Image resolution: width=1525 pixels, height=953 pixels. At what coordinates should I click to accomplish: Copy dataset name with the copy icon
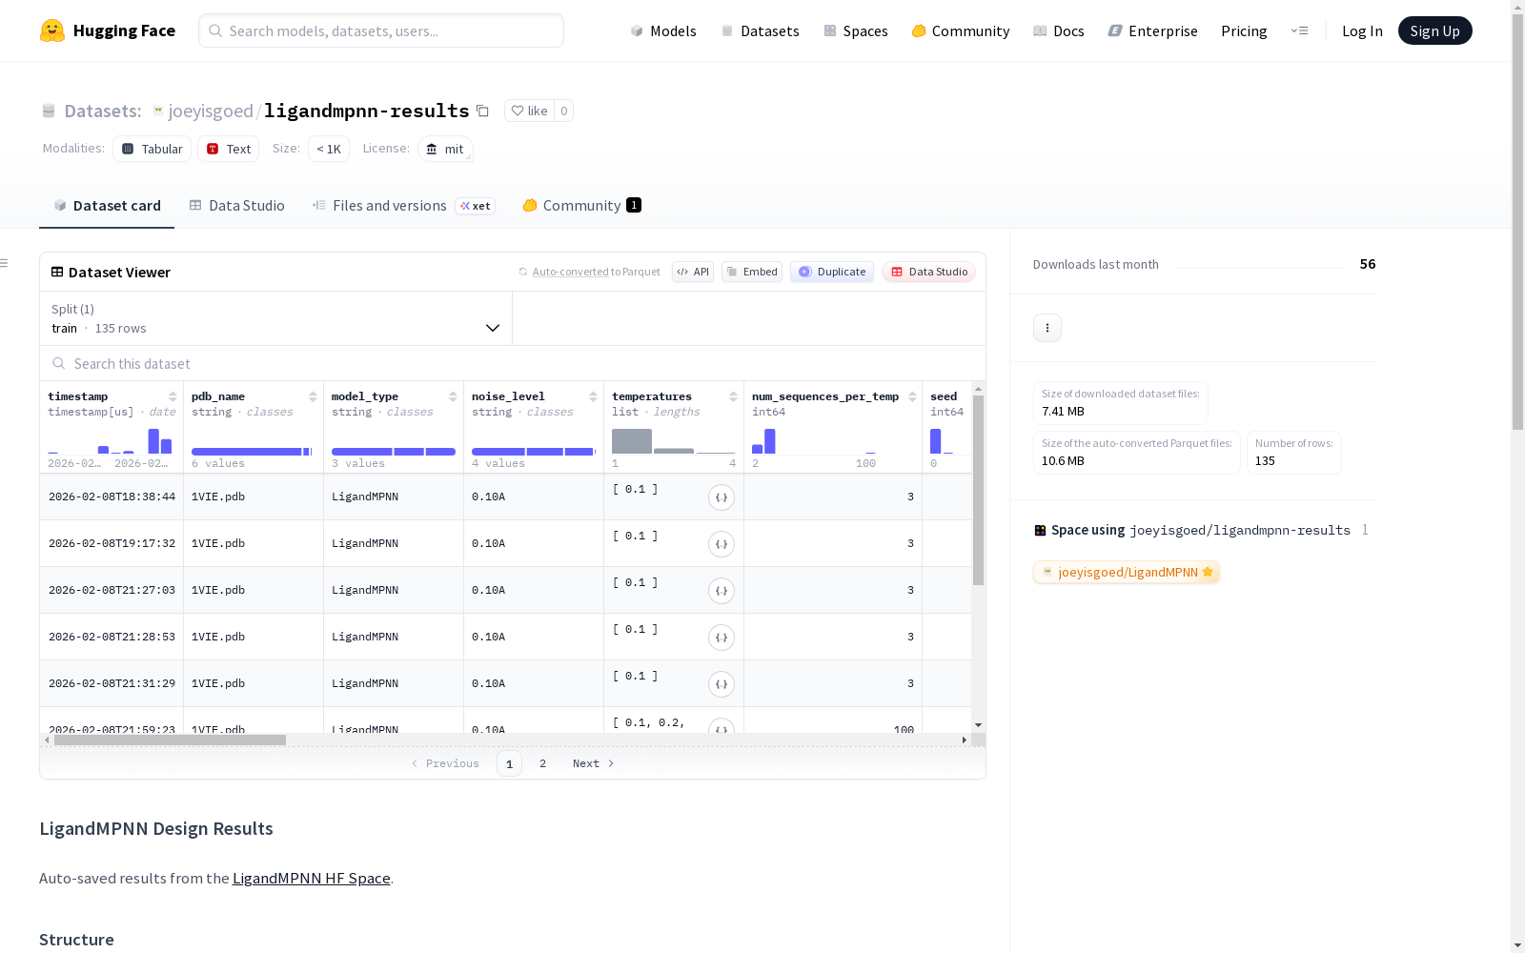click(483, 112)
